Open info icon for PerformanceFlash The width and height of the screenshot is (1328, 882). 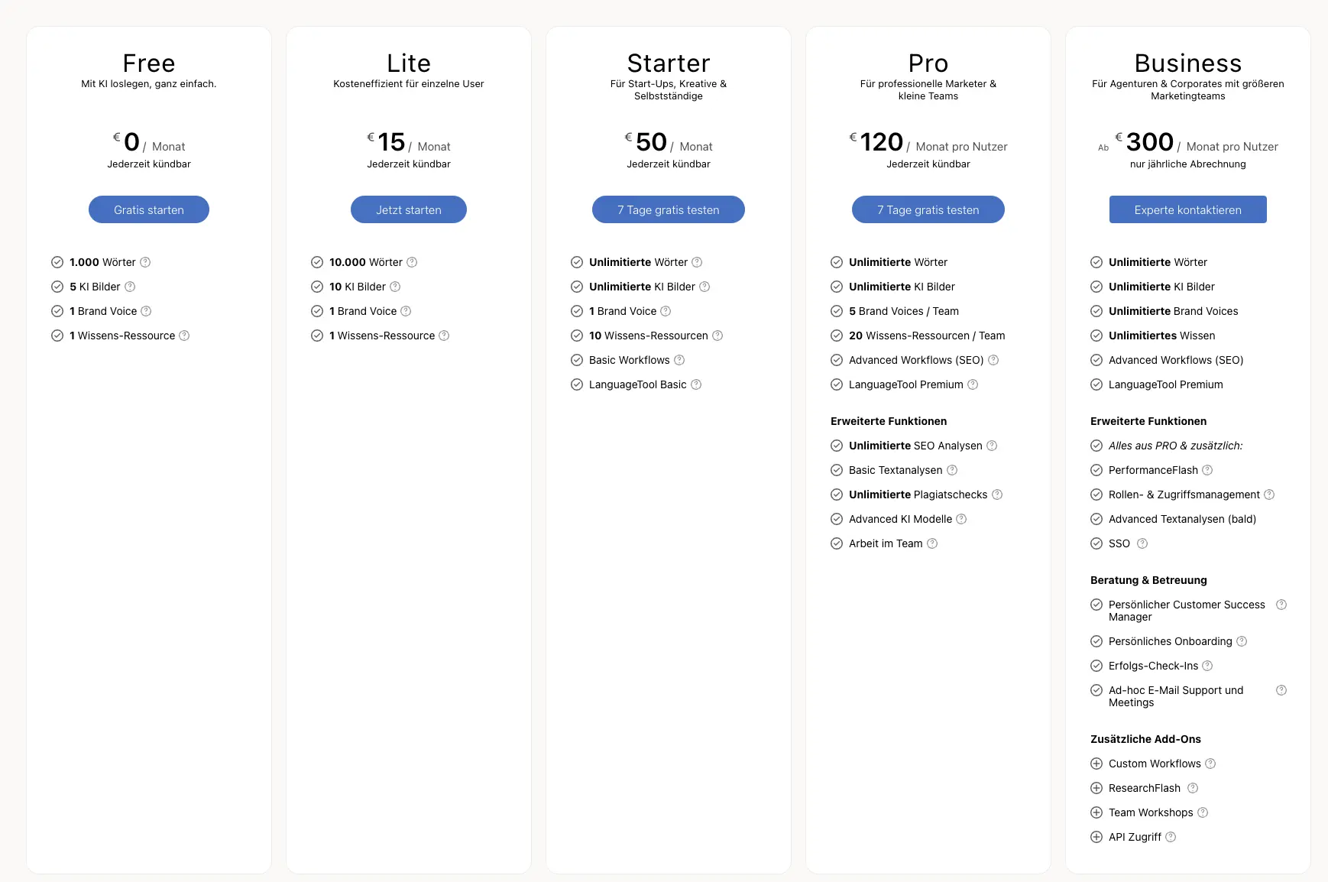point(1207,470)
